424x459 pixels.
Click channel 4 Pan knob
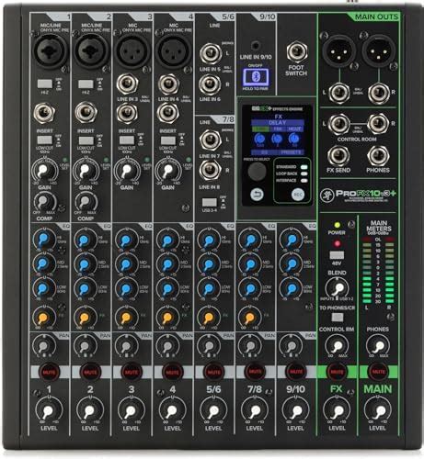tap(167, 346)
